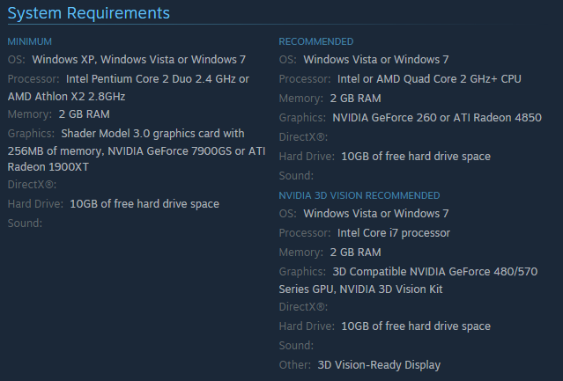Click the NVIDIA 3D VISION RECOMMENDED label
The image size is (563, 381).
(x=359, y=195)
